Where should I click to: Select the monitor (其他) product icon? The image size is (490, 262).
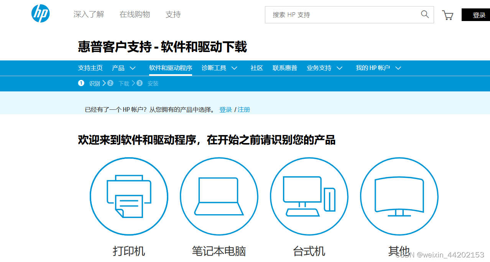pos(399,197)
